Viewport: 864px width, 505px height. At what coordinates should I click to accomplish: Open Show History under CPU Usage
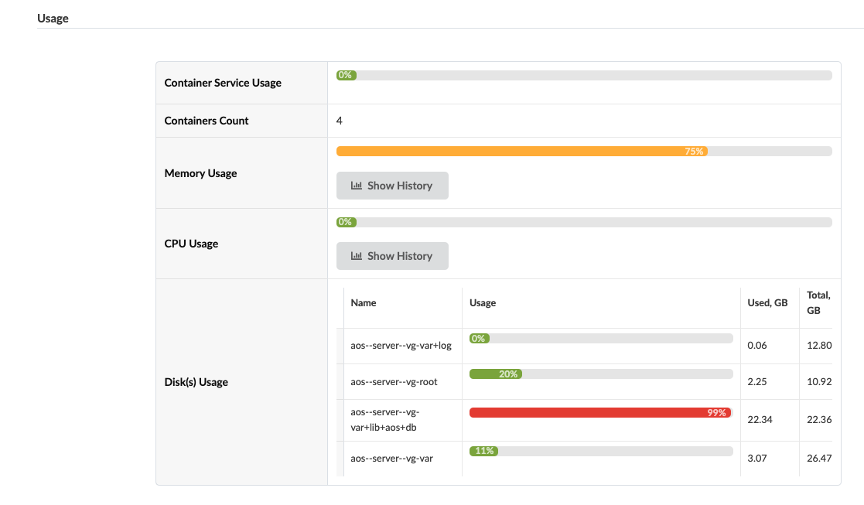pyautogui.click(x=392, y=256)
